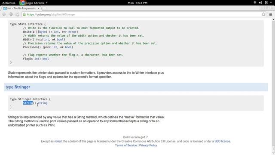Click int link in Flag signature
Viewport: 275px width, 155px height.
pyautogui.click(x=37, y=59)
